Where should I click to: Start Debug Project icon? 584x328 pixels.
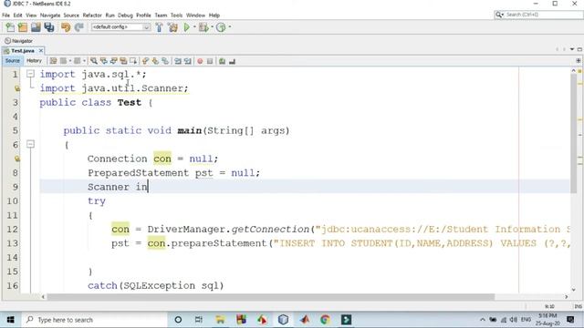[203, 27]
